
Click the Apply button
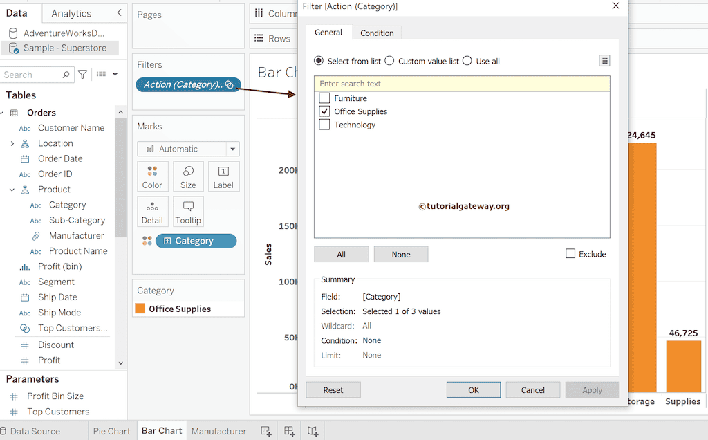coord(593,390)
